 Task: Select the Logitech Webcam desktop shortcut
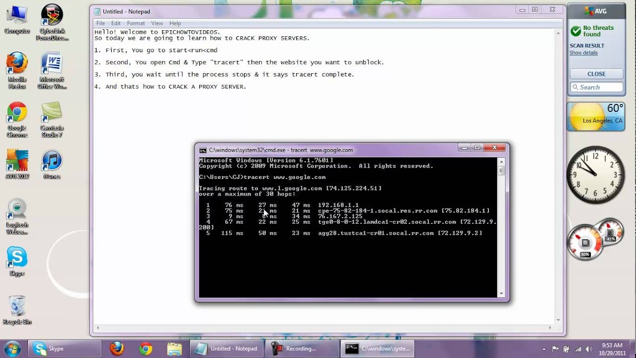click(x=17, y=217)
